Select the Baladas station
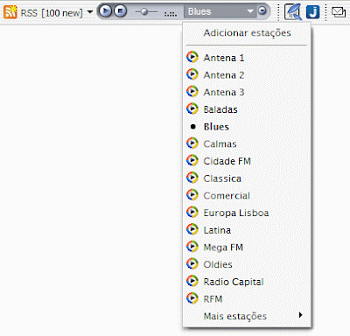The width and height of the screenshot is (350, 336). 247,109
